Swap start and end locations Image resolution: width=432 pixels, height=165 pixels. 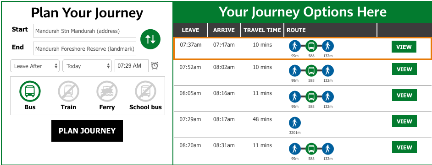[x=150, y=39]
